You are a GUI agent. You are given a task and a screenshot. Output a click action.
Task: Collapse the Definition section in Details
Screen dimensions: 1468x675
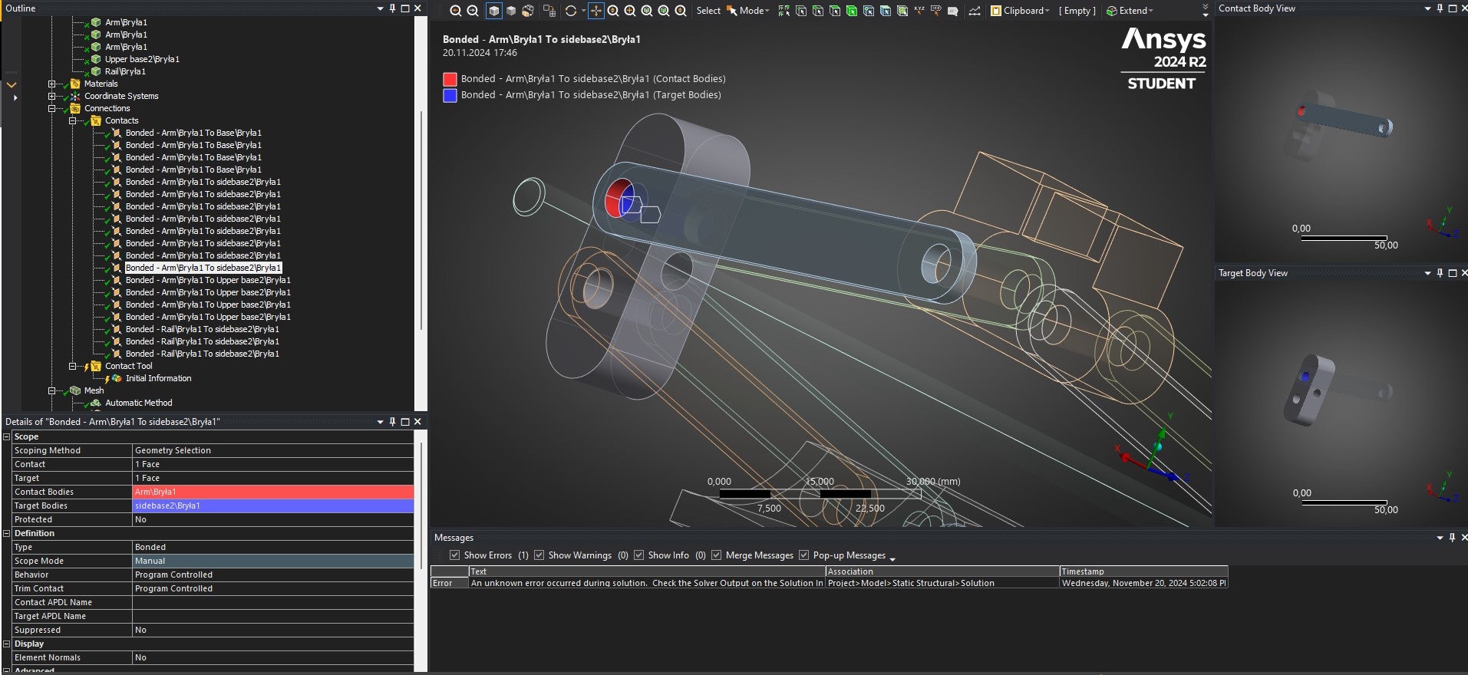7,533
